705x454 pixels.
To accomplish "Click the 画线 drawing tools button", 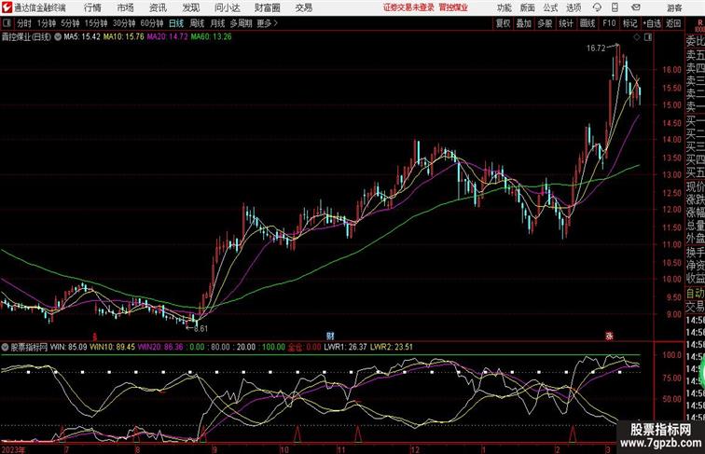I will 587,23.
